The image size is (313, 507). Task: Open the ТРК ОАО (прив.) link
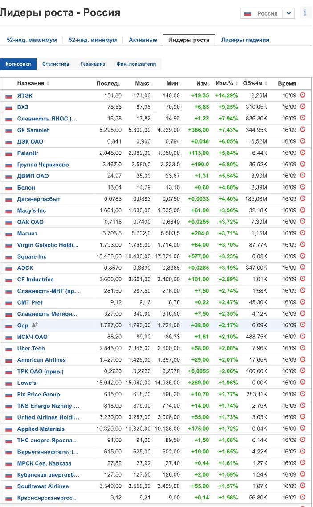click(41, 371)
